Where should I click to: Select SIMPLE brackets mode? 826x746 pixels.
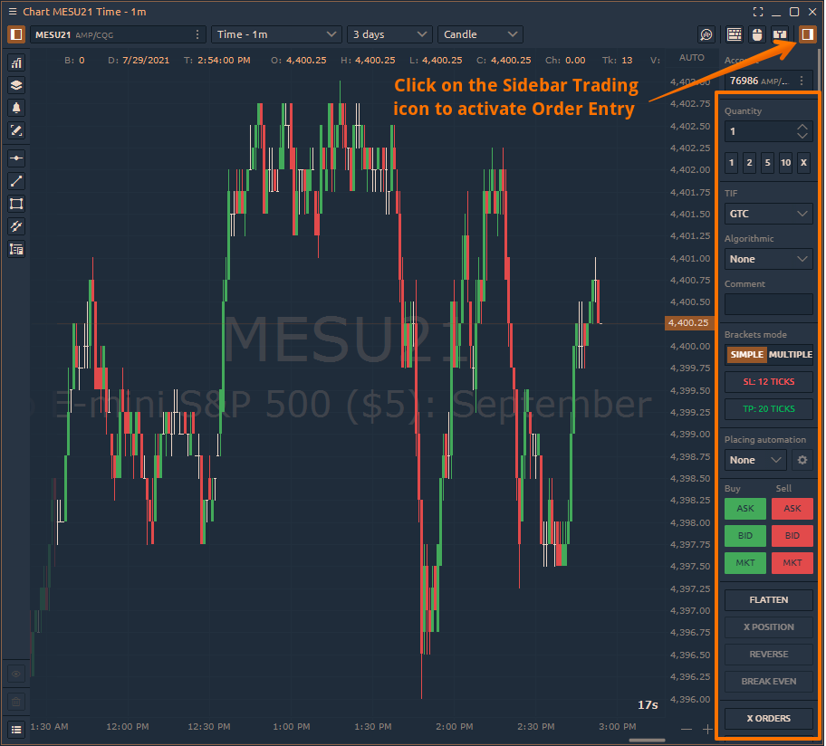pos(746,355)
